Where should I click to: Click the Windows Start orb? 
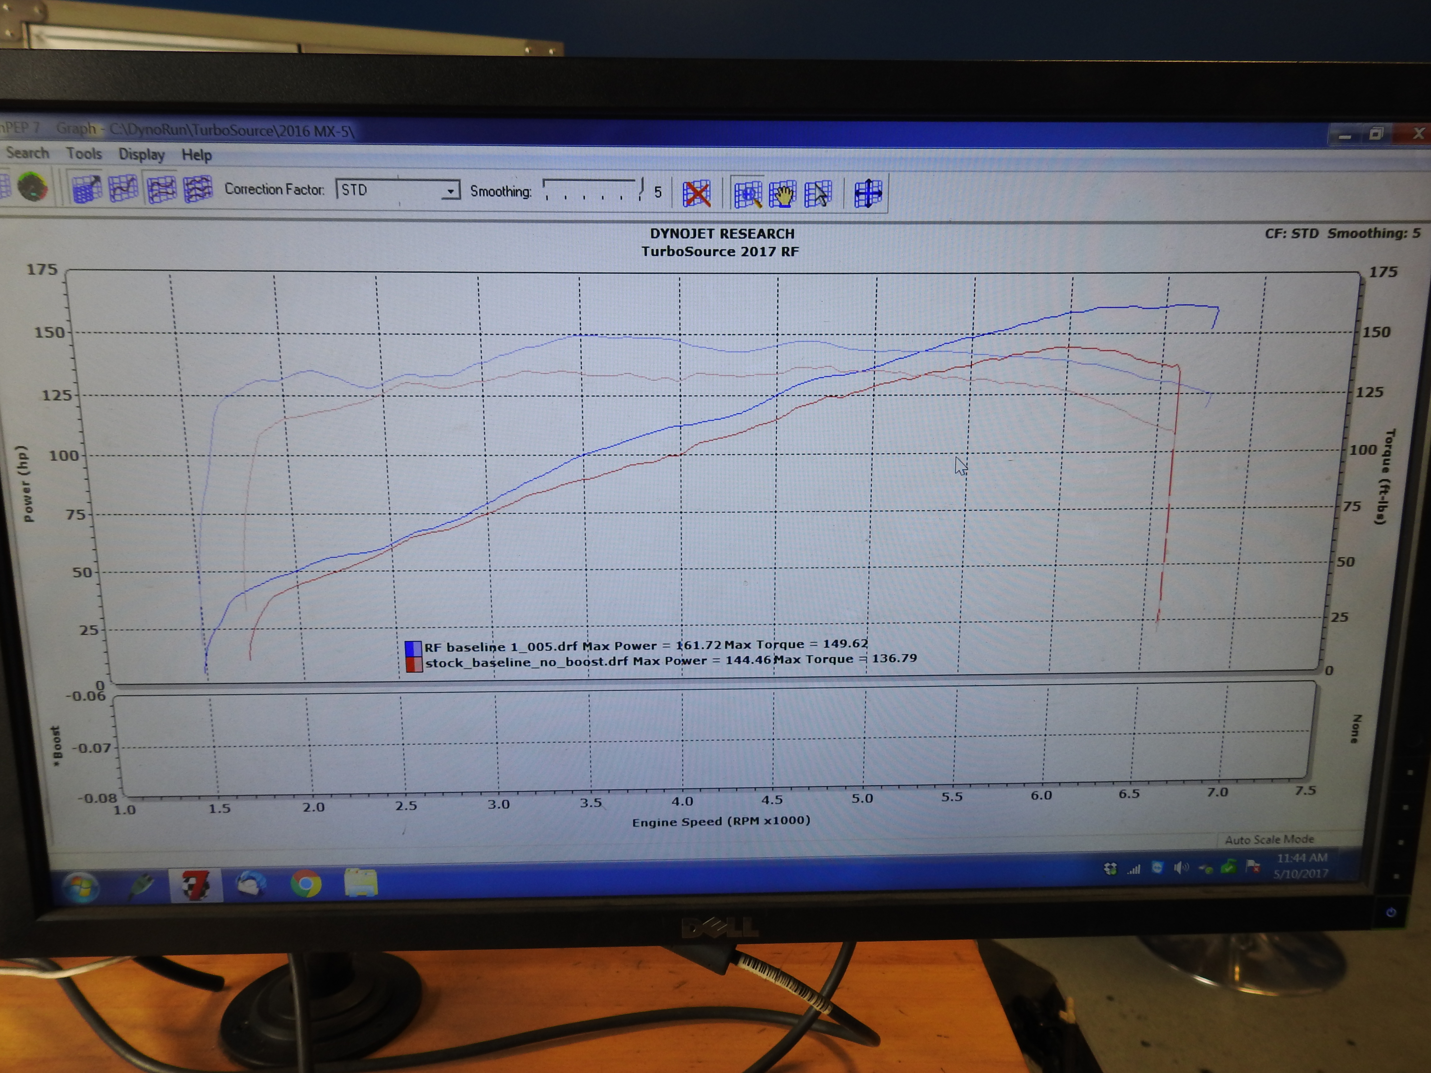[x=81, y=886]
